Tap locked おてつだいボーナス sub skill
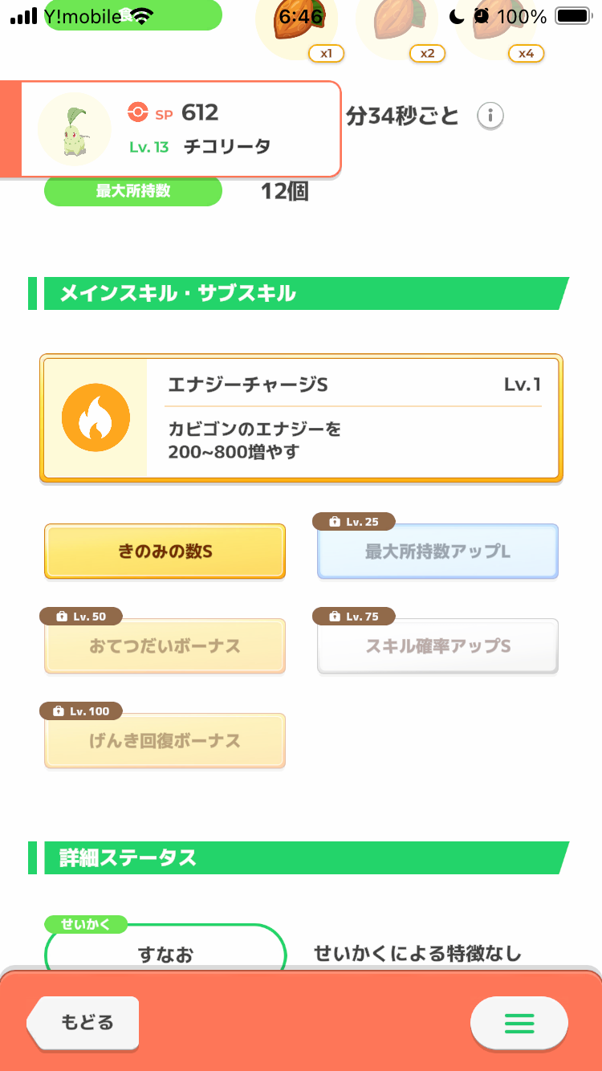The width and height of the screenshot is (602, 1071). click(x=165, y=646)
